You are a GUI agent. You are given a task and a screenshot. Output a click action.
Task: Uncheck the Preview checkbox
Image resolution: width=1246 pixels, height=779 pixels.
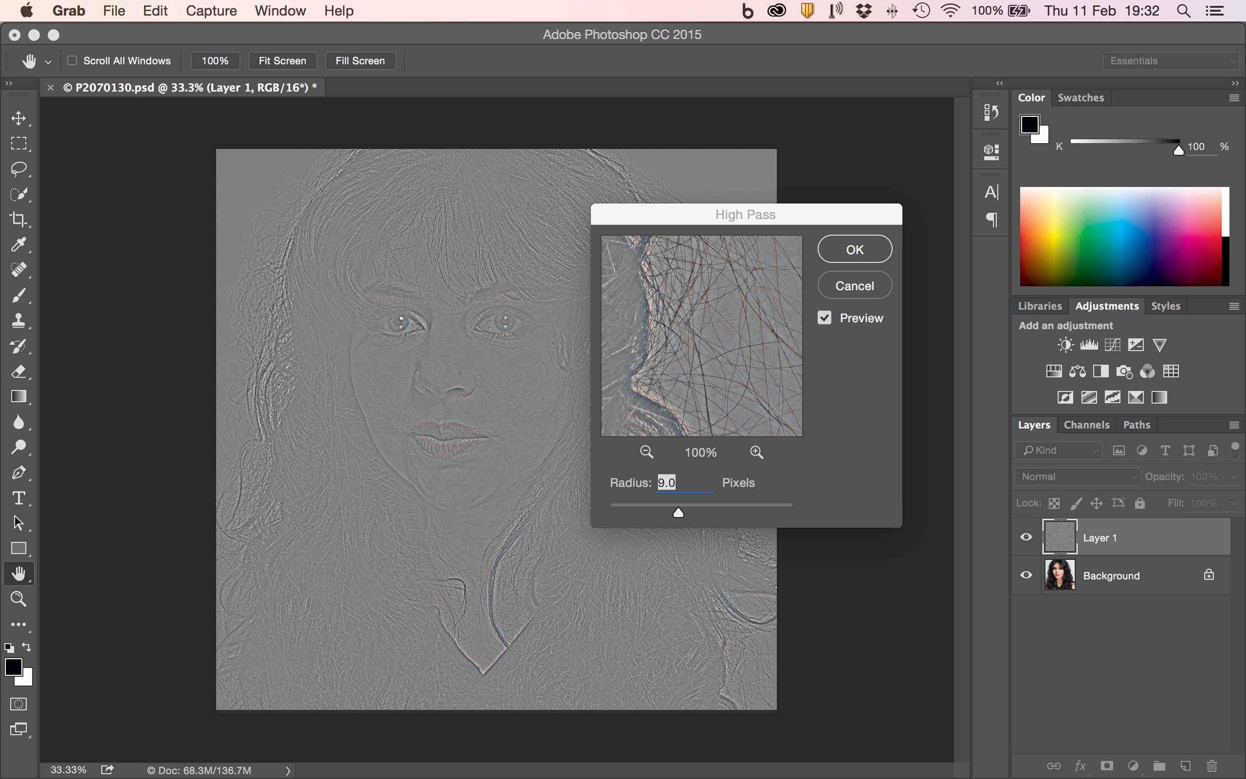coord(825,318)
